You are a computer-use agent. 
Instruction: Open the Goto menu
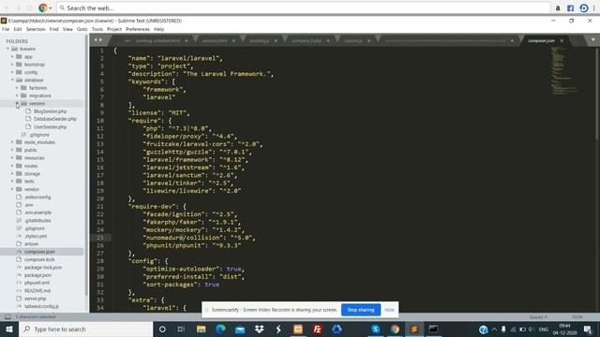[82, 29]
